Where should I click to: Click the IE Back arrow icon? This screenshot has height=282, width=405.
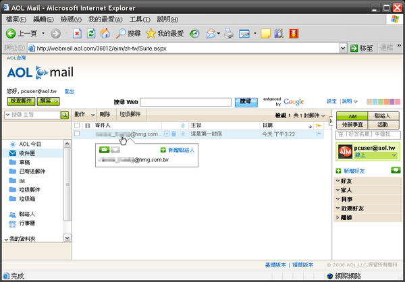11,33
